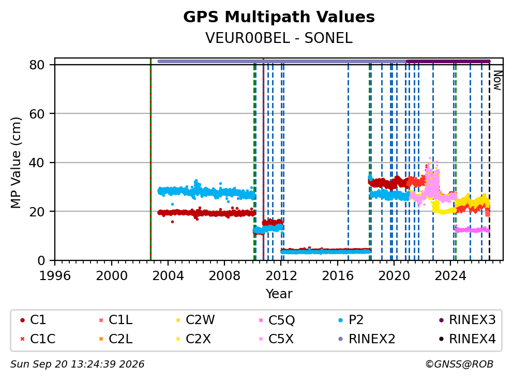Click the MP Value (cm) axis label
513x380 pixels.
[16, 163]
